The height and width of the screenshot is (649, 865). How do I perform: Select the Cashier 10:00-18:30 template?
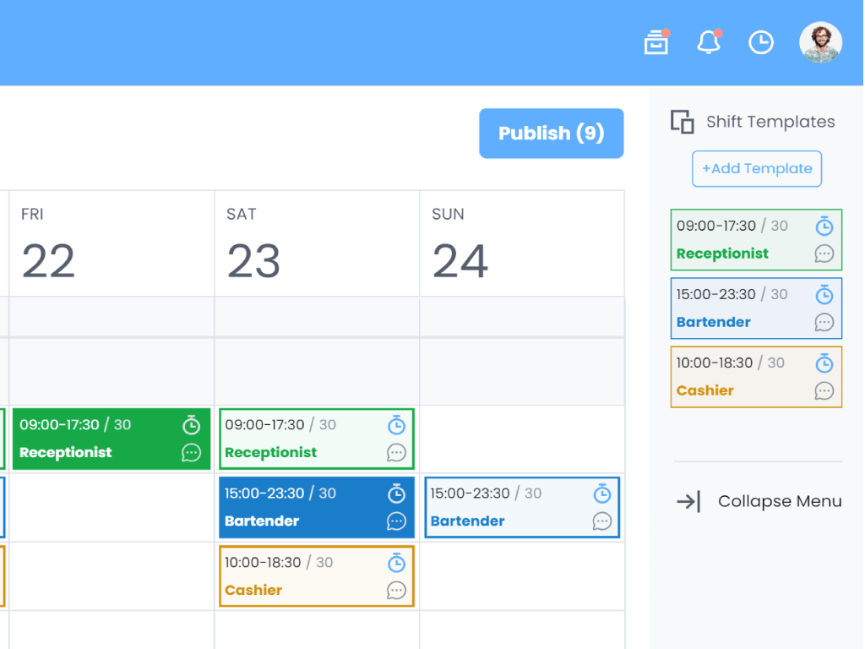point(743,377)
